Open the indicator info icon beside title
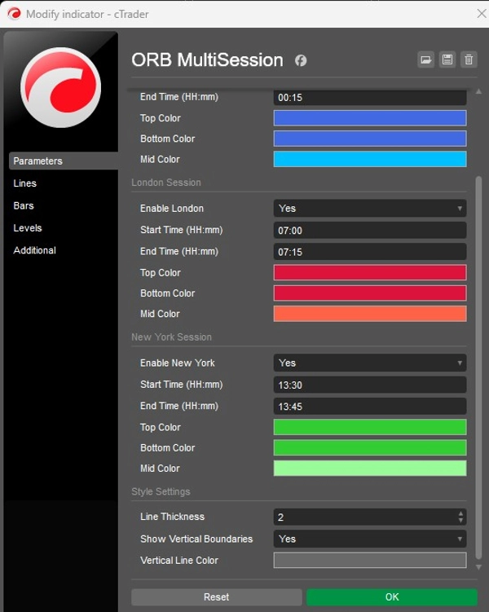This screenshot has height=612, width=489. tap(301, 60)
